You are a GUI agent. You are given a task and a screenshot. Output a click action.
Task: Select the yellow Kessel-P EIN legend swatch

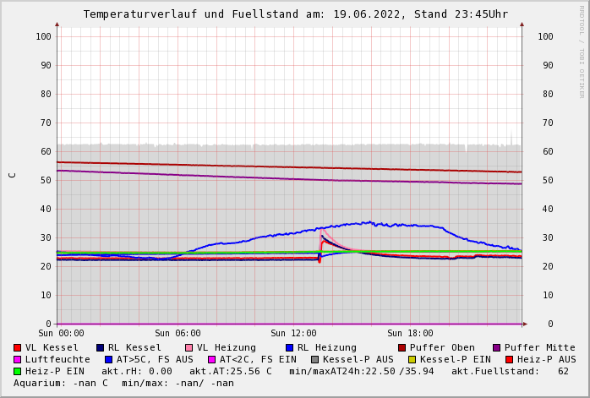pos(412,359)
